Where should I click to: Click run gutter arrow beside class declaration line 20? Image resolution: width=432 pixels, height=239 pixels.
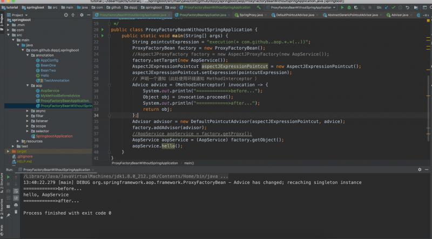tap(103, 30)
